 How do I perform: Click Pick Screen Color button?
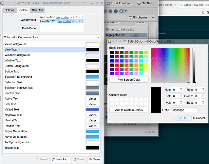129,80
